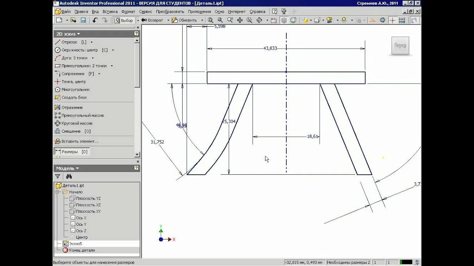
Task: Collapse the Начало folder node
Action: click(x=58, y=192)
